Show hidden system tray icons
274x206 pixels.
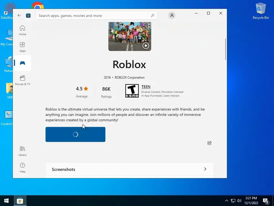pos(226,201)
